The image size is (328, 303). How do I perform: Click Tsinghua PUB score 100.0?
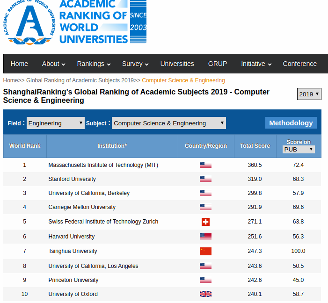pyautogui.click(x=299, y=251)
